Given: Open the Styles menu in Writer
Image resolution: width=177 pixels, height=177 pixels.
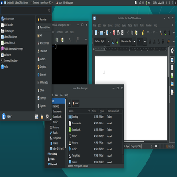Looking at the screenshot, I should click(124, 25).
